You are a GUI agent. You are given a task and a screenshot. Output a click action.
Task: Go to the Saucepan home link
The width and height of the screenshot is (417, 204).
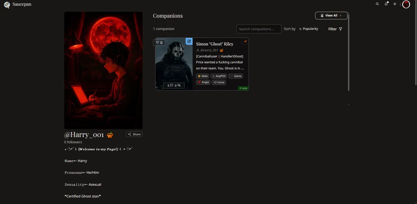point(22,5)
